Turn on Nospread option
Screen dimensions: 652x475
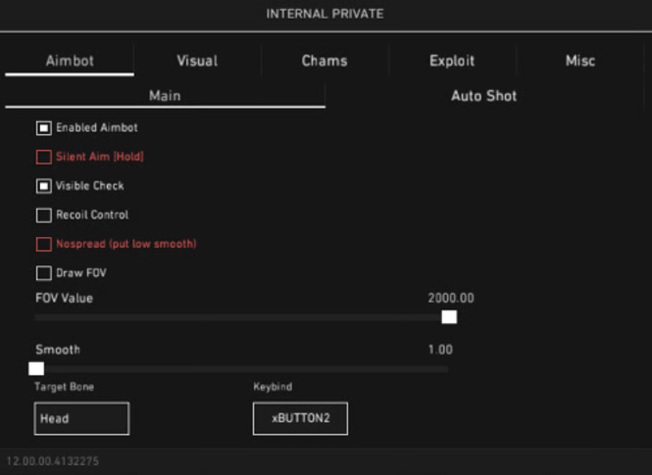pos(43,244)
